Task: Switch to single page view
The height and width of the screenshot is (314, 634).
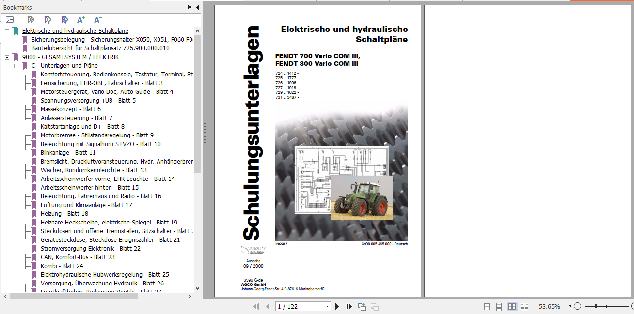Action: pos(487,306)
